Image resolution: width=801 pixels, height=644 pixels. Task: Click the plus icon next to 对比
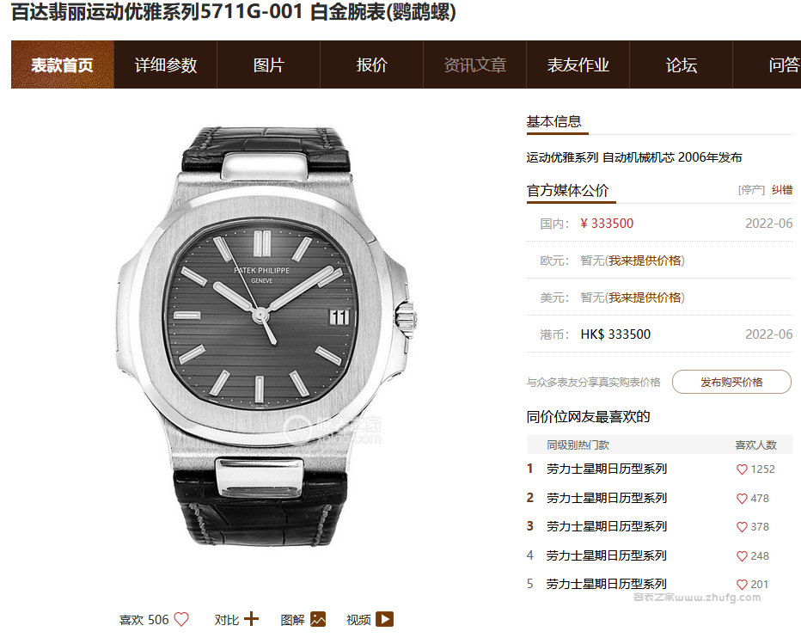tap(251, 619)
